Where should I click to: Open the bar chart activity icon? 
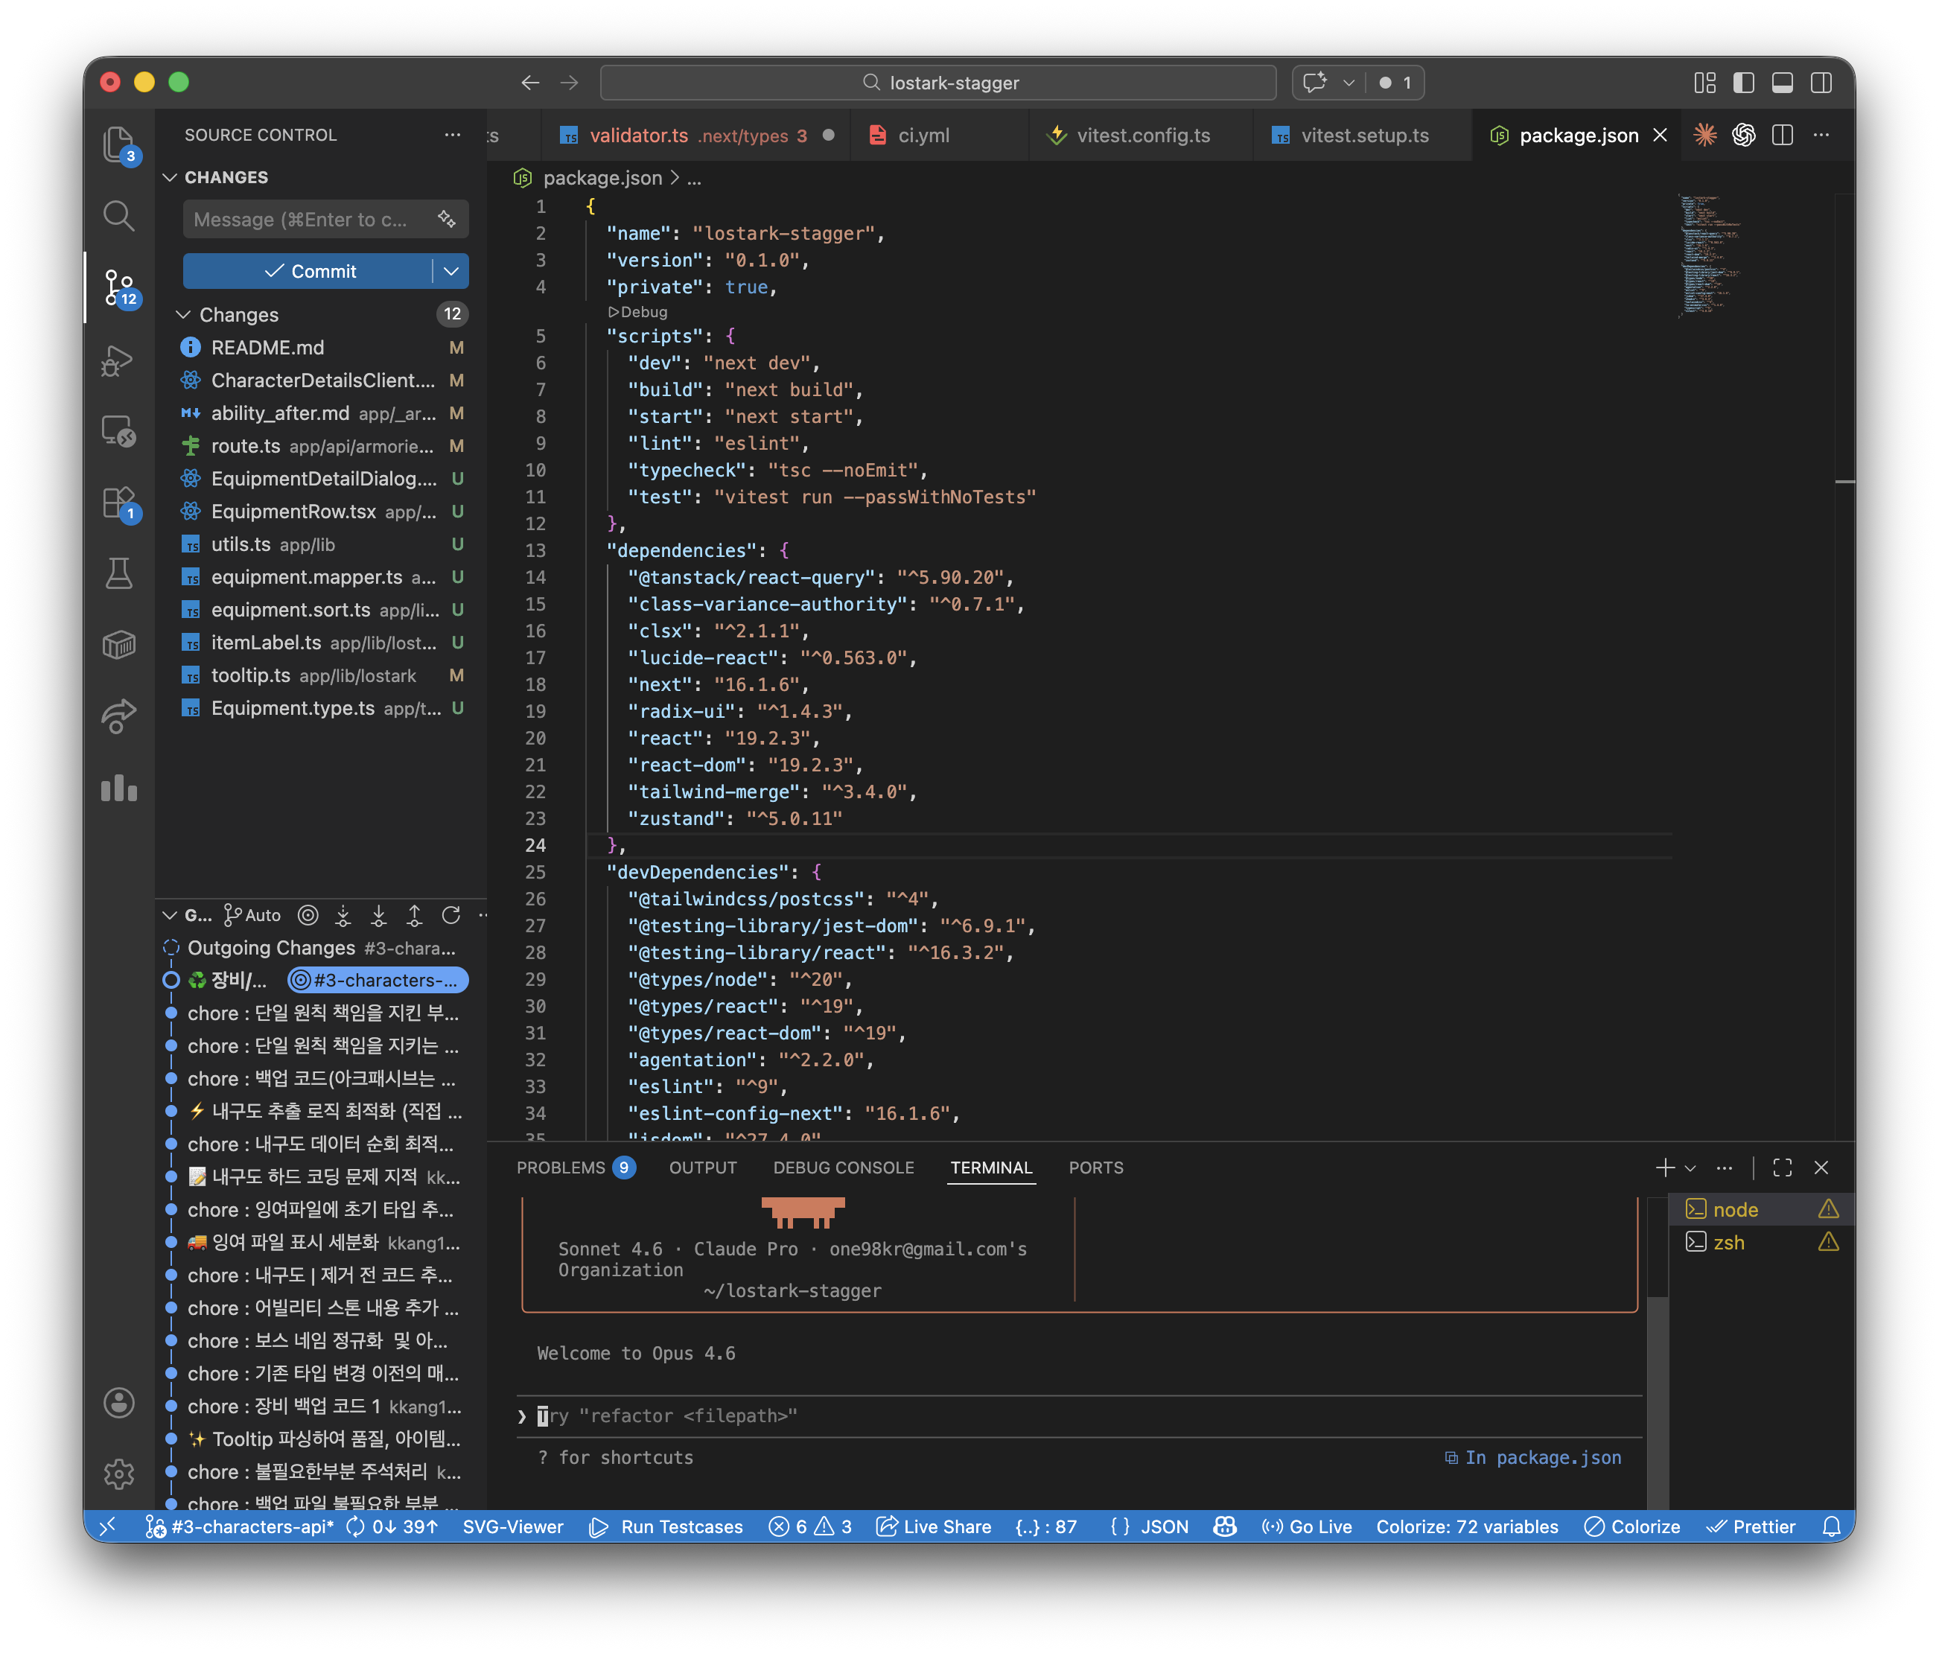point(119,788)
